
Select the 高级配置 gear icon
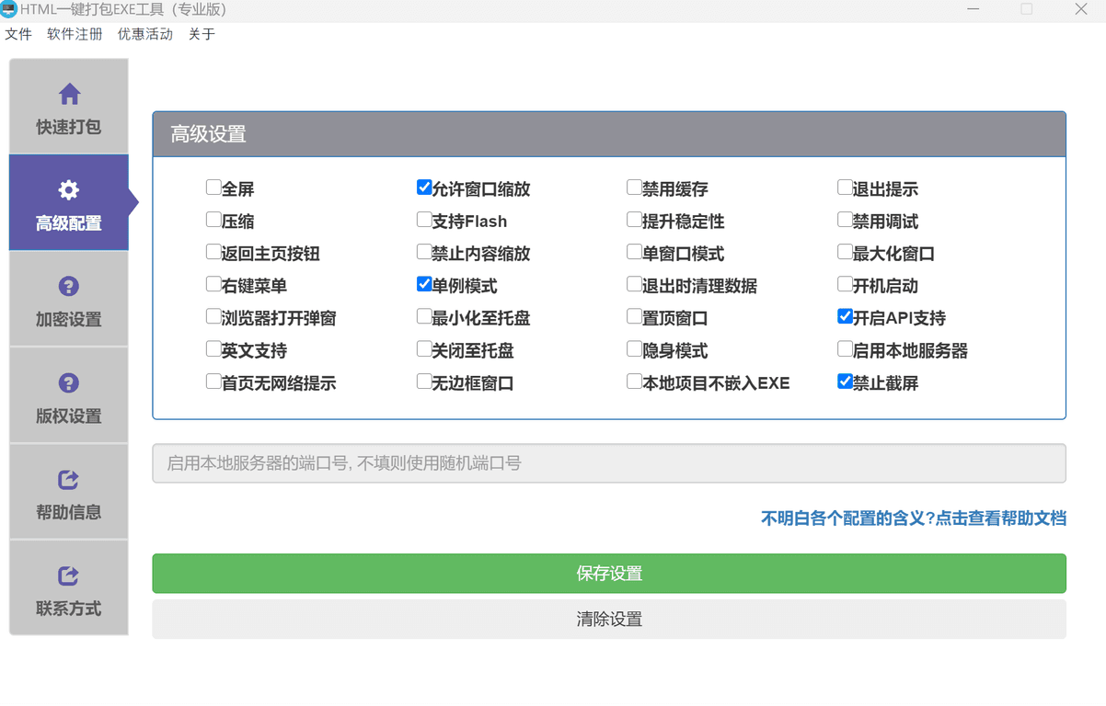tap(68, 190)
